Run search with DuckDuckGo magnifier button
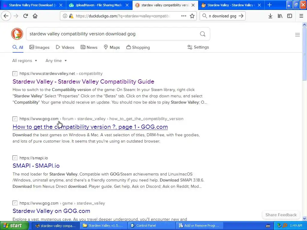The image size is (307, 230). click(x=203, y=34)
